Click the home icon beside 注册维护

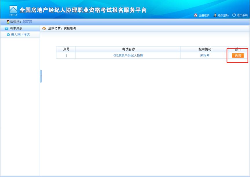[x=196, y=15]
